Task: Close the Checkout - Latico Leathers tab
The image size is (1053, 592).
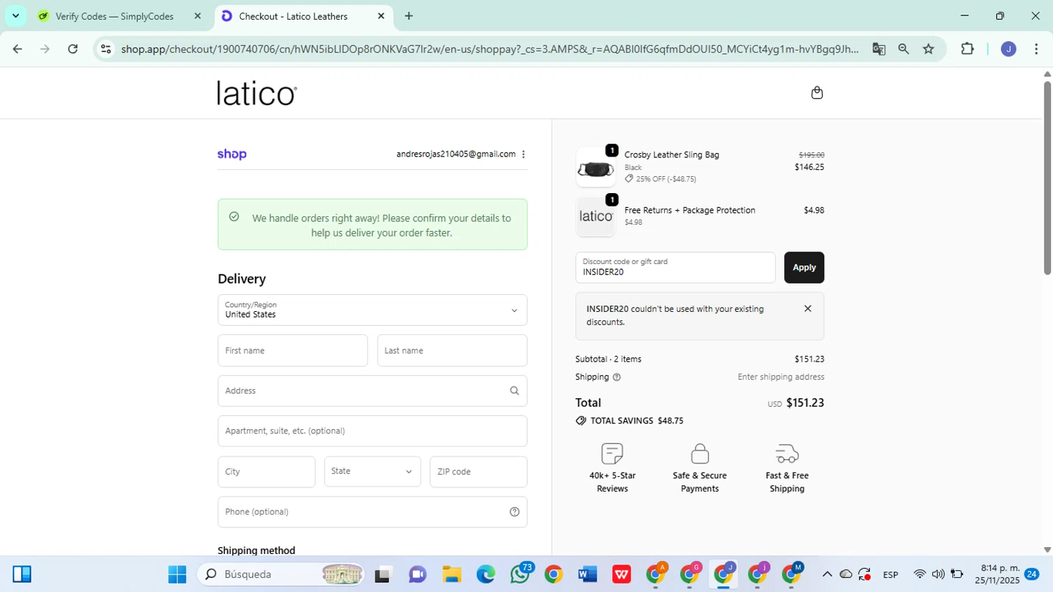Action: tap(381, 16)
